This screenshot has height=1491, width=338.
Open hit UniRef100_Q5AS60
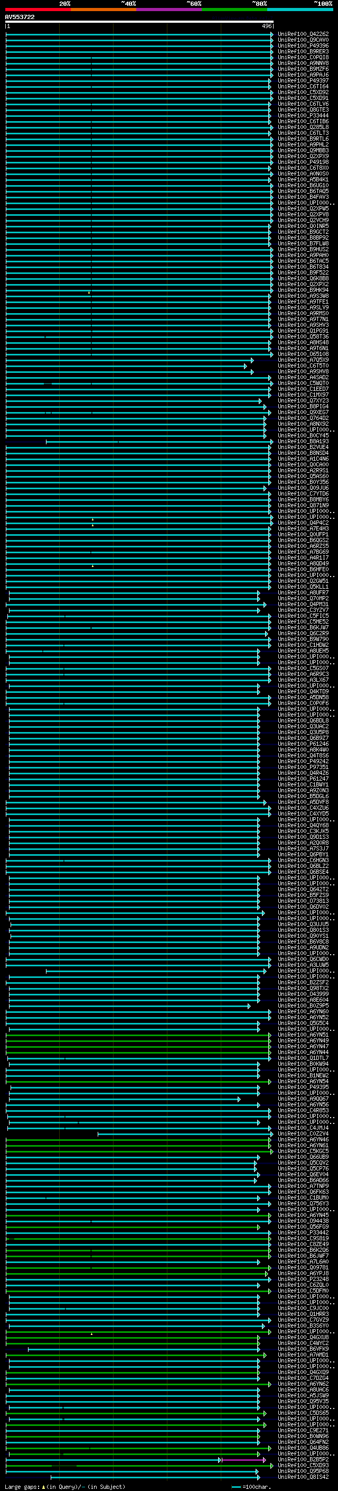click(x=303, y=477)
